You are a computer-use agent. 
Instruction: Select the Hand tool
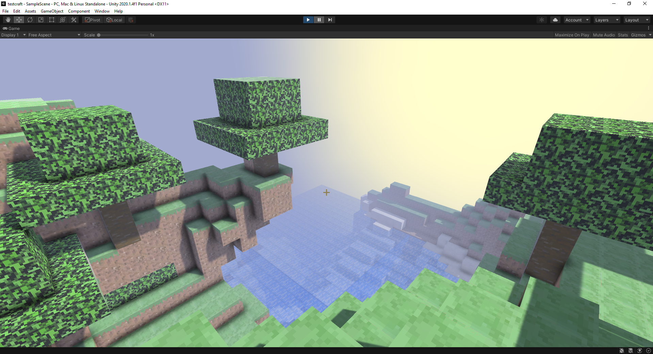click(x=8, y=20)
